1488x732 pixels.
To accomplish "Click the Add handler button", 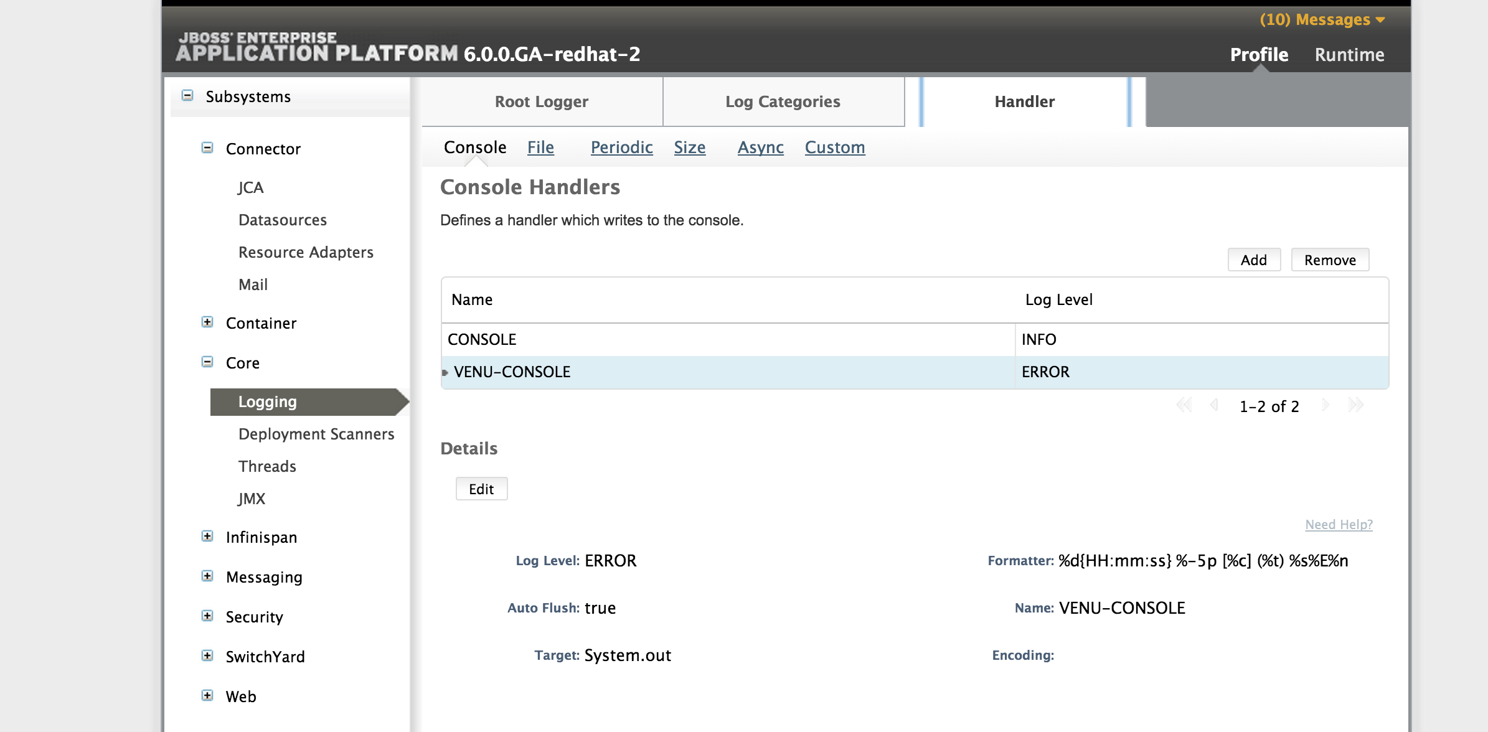I will pos(1254,260).
